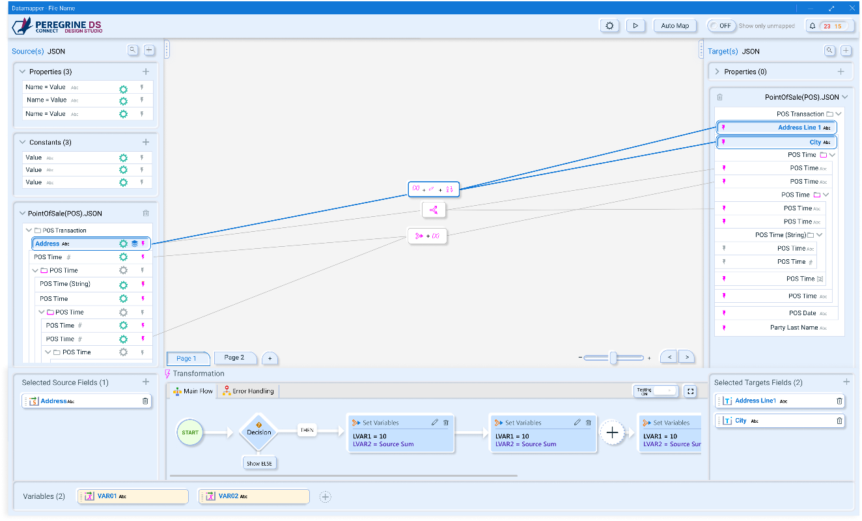Remove City from Selected Targets Fields
862x521 pixels.
tap(839, 421)
